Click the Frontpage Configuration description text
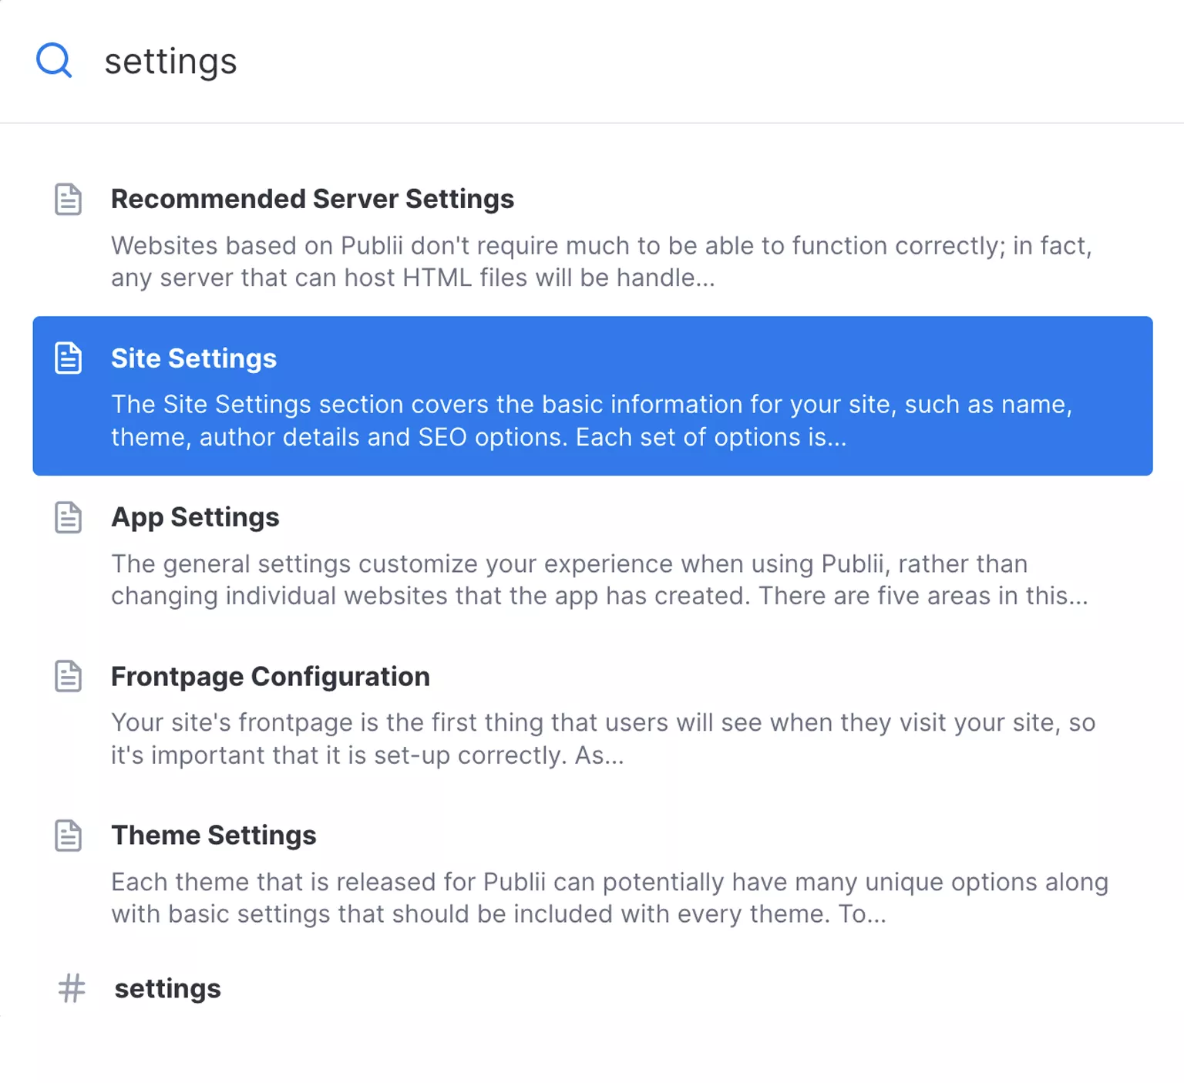 pos(603,738)
